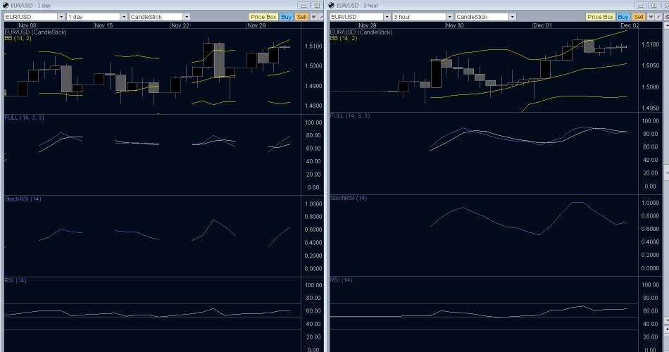669x352 pixels.
Task: Minimize the EUR/USD - 3 hour window
Action: [640, 6]
